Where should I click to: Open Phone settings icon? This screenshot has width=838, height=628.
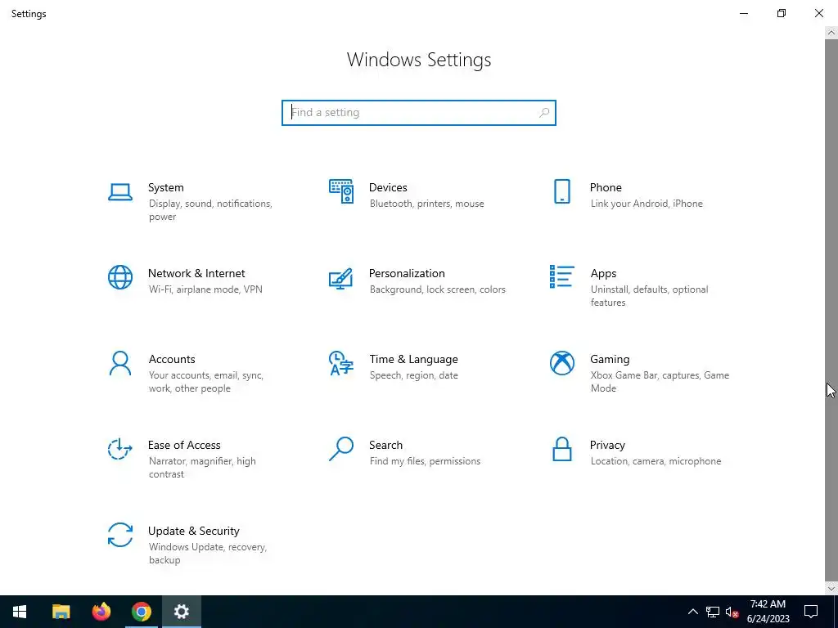[x=561, y=191]
